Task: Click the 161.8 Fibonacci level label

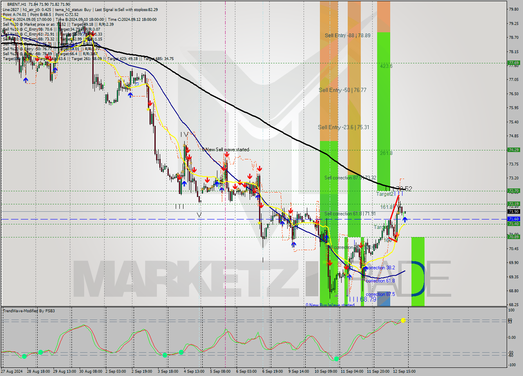Action: (x=386, y=207)
